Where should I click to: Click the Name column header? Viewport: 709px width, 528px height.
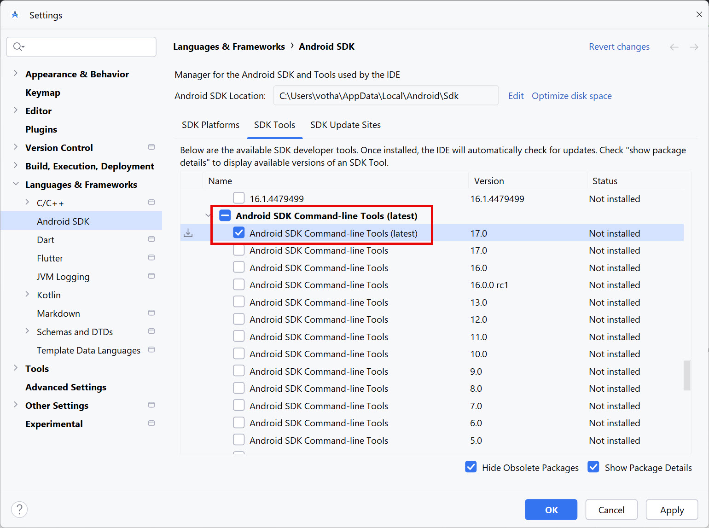(x=335, y=181)
